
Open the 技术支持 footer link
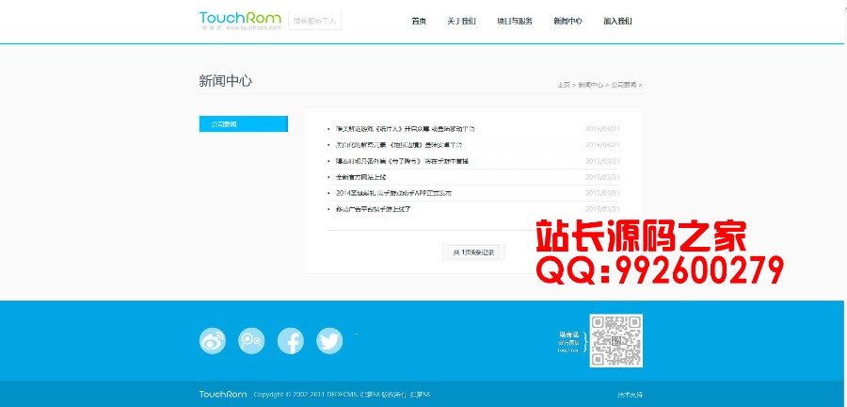pyautogui.click(x=631, y=395)
